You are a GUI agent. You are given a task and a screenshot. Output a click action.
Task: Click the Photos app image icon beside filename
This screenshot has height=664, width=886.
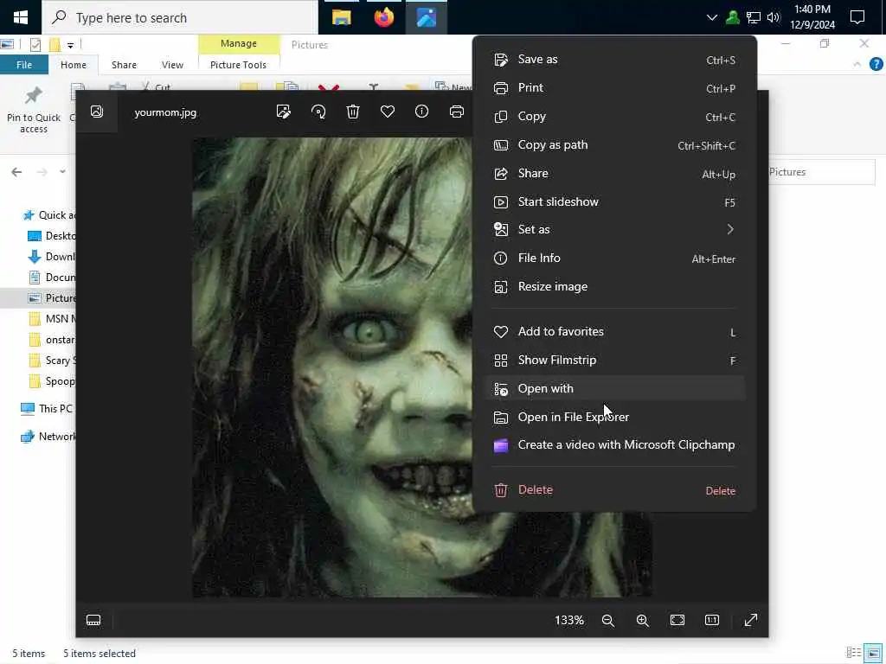point(97,112)
